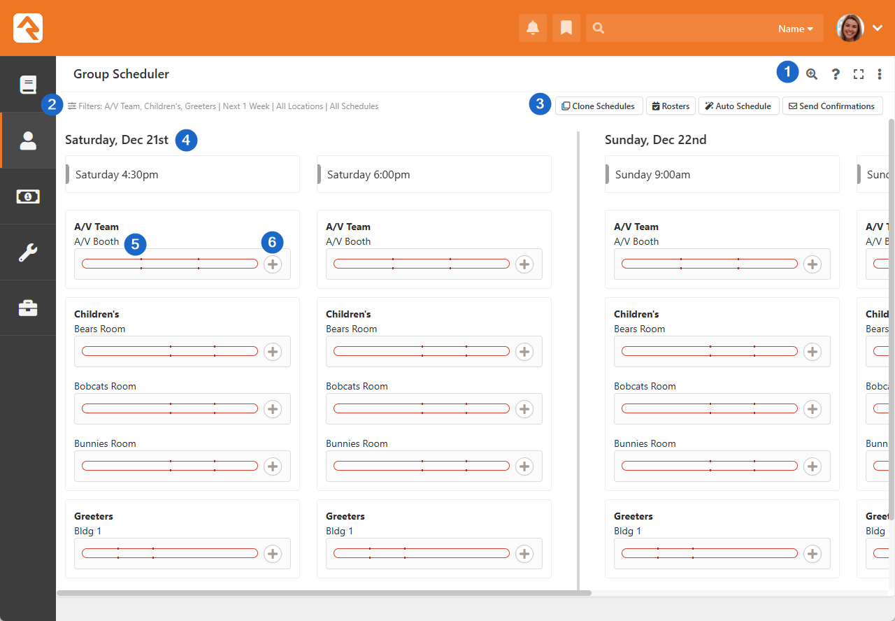
Task: Click the Sunday, Dec 22nd heading
Action: point(655,140)
